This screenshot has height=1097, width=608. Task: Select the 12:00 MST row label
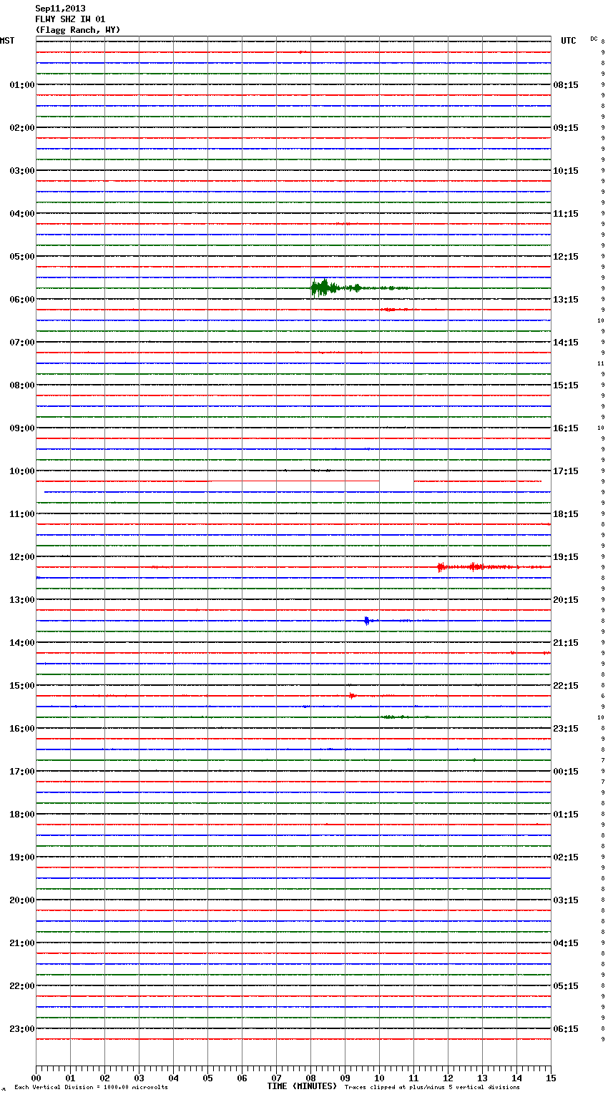tap(22, 557)
